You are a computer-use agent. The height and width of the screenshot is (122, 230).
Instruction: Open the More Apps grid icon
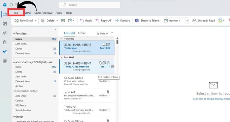coord(5,61)
